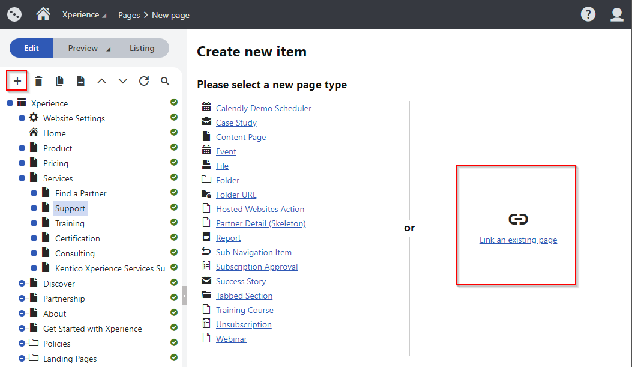632x367 pixels.
Task: Choose the Report page type
Action: coord(228,238)
